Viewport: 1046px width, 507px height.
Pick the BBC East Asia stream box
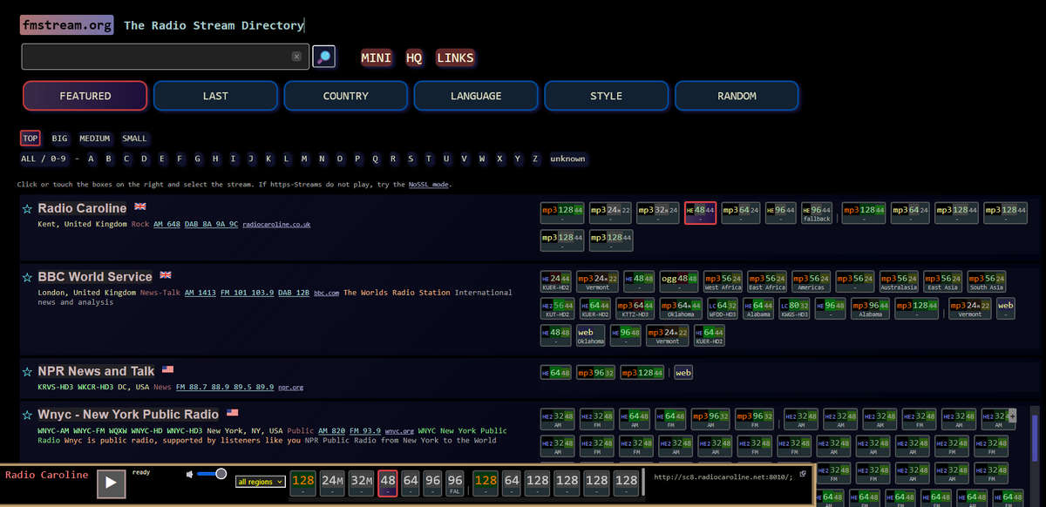tap(942, 281)
